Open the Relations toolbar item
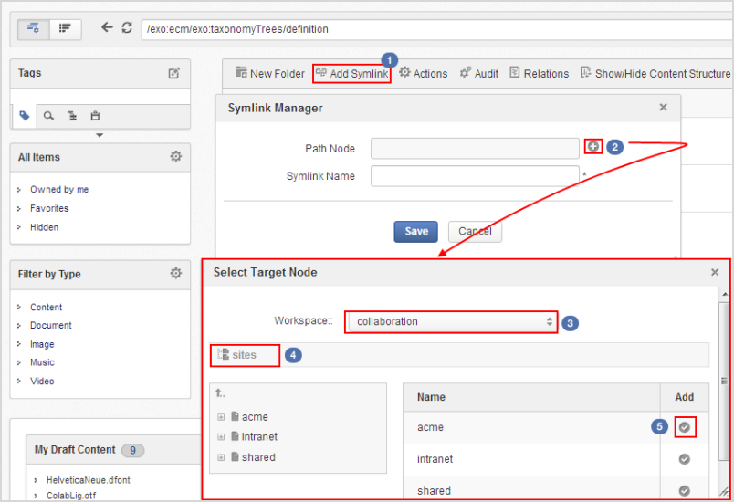The width and height of the screenshot is (734, 502). click(x=540, y=73)
